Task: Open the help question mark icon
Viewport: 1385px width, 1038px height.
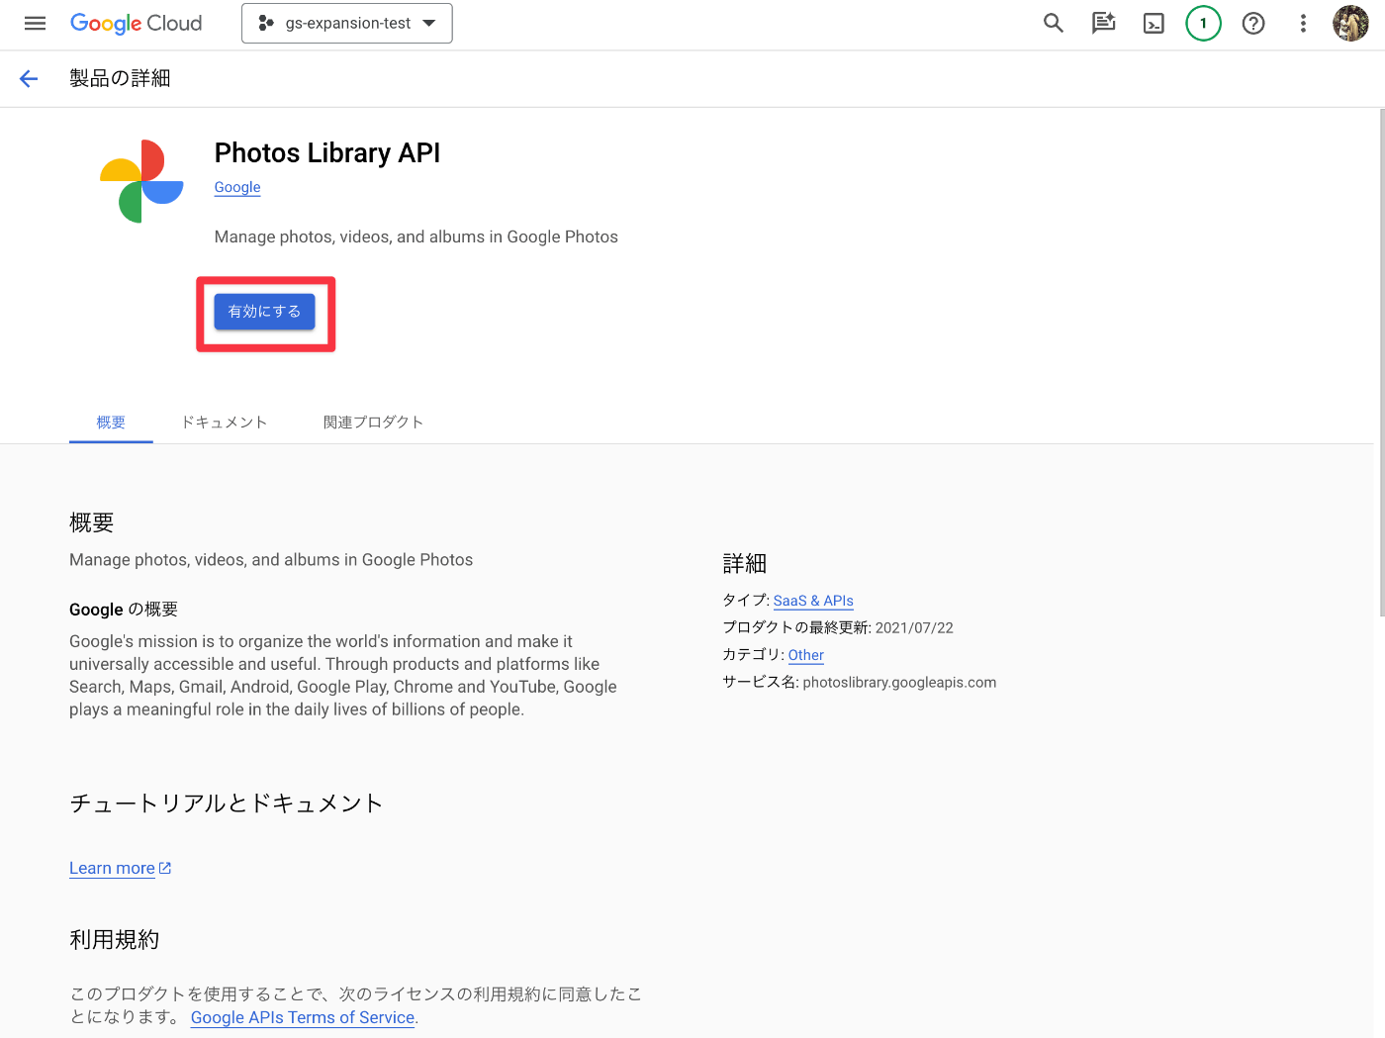Action: (x=1253, y=23)
